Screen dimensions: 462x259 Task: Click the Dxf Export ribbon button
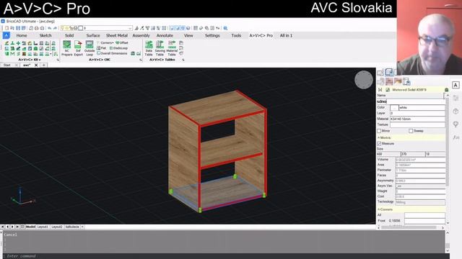78,48
